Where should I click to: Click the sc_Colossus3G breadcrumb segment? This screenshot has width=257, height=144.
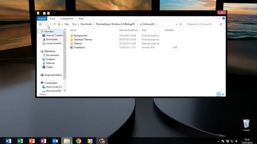click(x=147, y=24)
